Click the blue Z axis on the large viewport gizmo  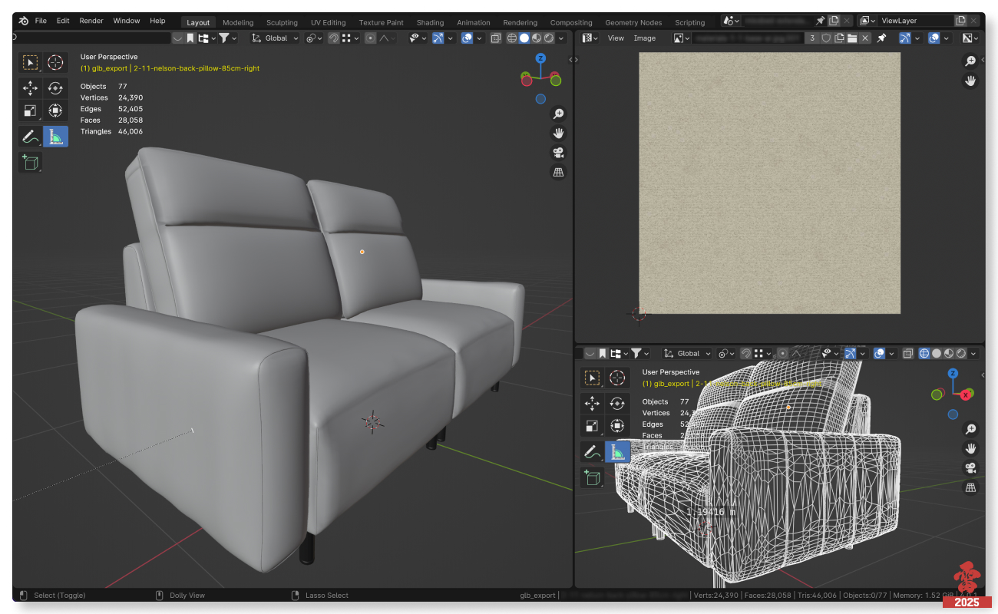coord(540,58)
